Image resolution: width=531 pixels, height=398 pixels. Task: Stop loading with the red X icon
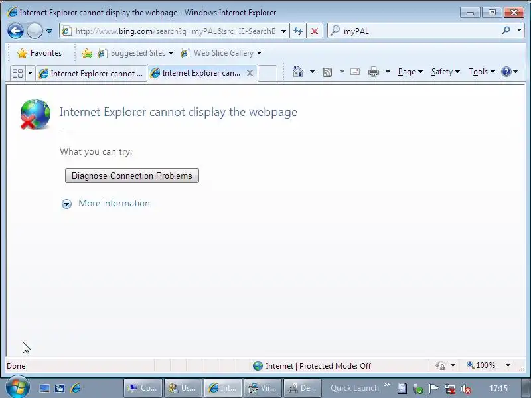315,31
